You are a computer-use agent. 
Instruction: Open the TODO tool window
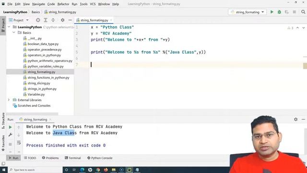pos(30,158)
